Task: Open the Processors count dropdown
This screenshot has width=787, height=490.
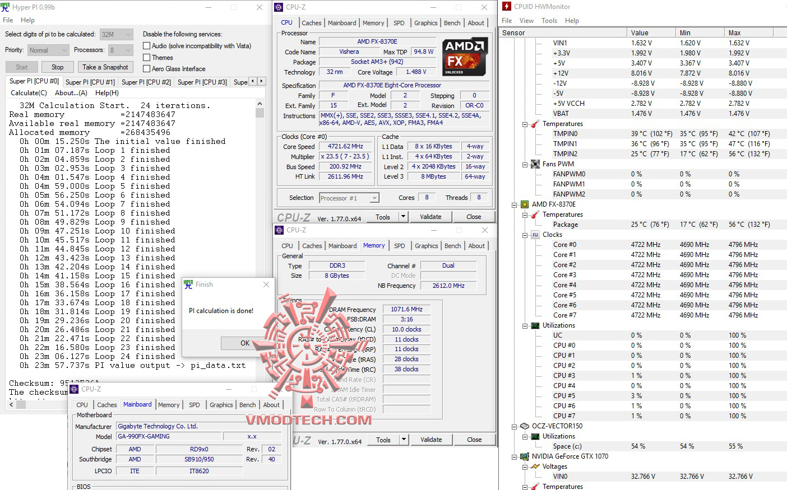Action: pos(121,50)
